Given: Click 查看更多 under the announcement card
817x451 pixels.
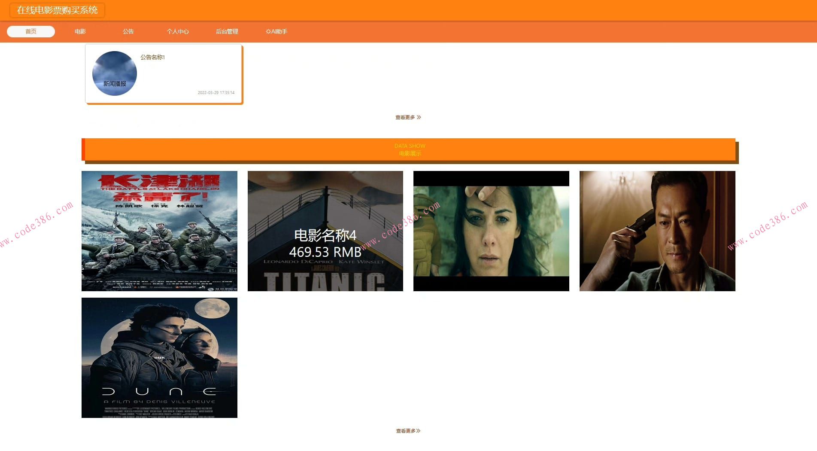Looking at the screenshot, I should (x=408, y=117).
